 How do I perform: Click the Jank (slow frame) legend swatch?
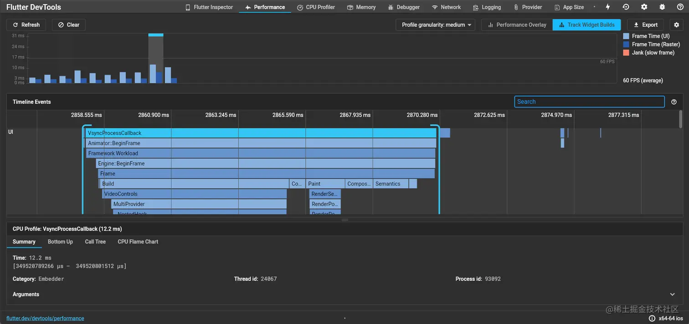coord(626,52)
